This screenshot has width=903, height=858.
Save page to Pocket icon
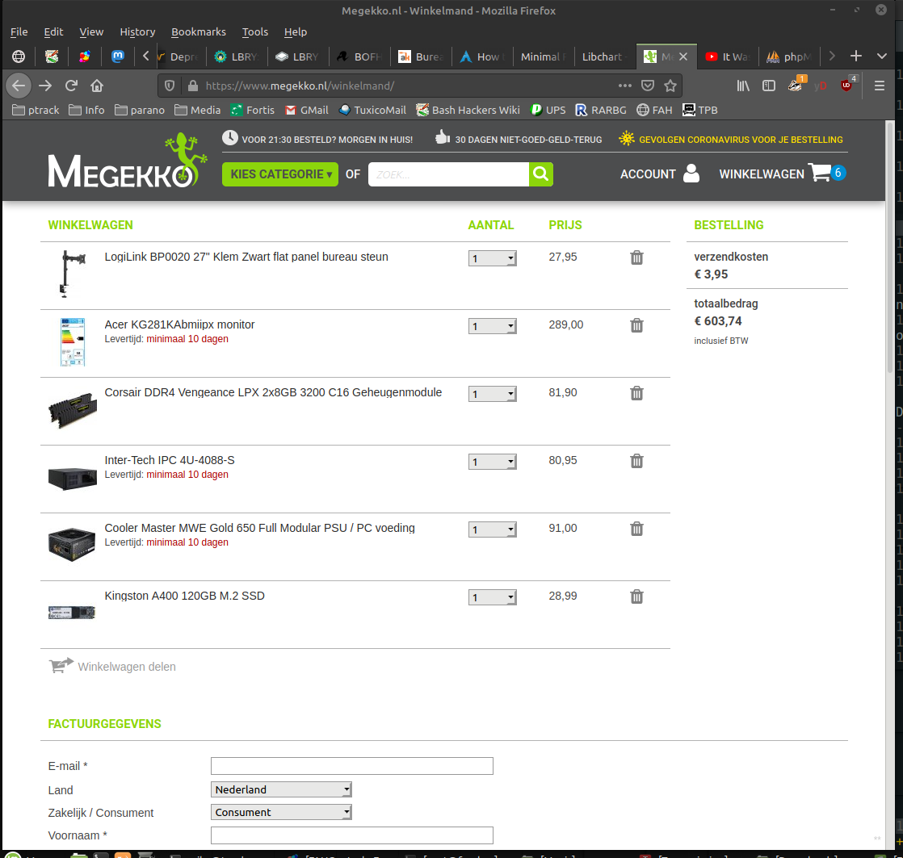(648, 86)
